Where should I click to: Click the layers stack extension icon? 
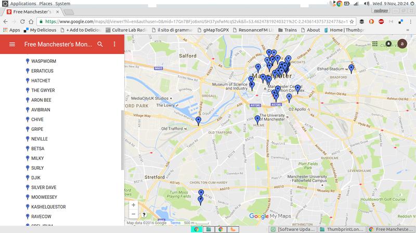361,21
